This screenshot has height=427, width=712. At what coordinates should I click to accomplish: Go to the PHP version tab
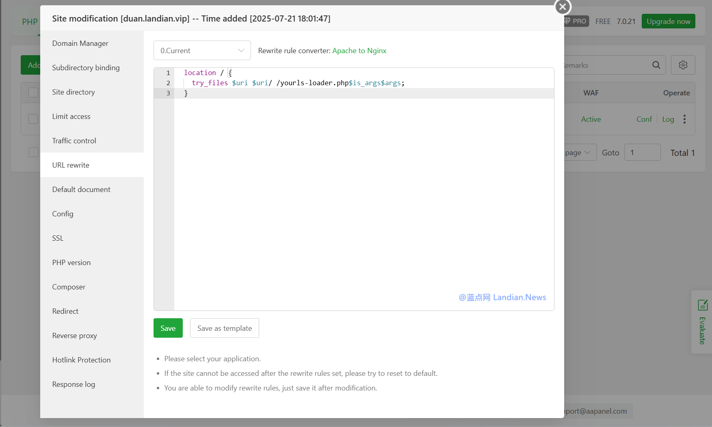click(71, 263)
